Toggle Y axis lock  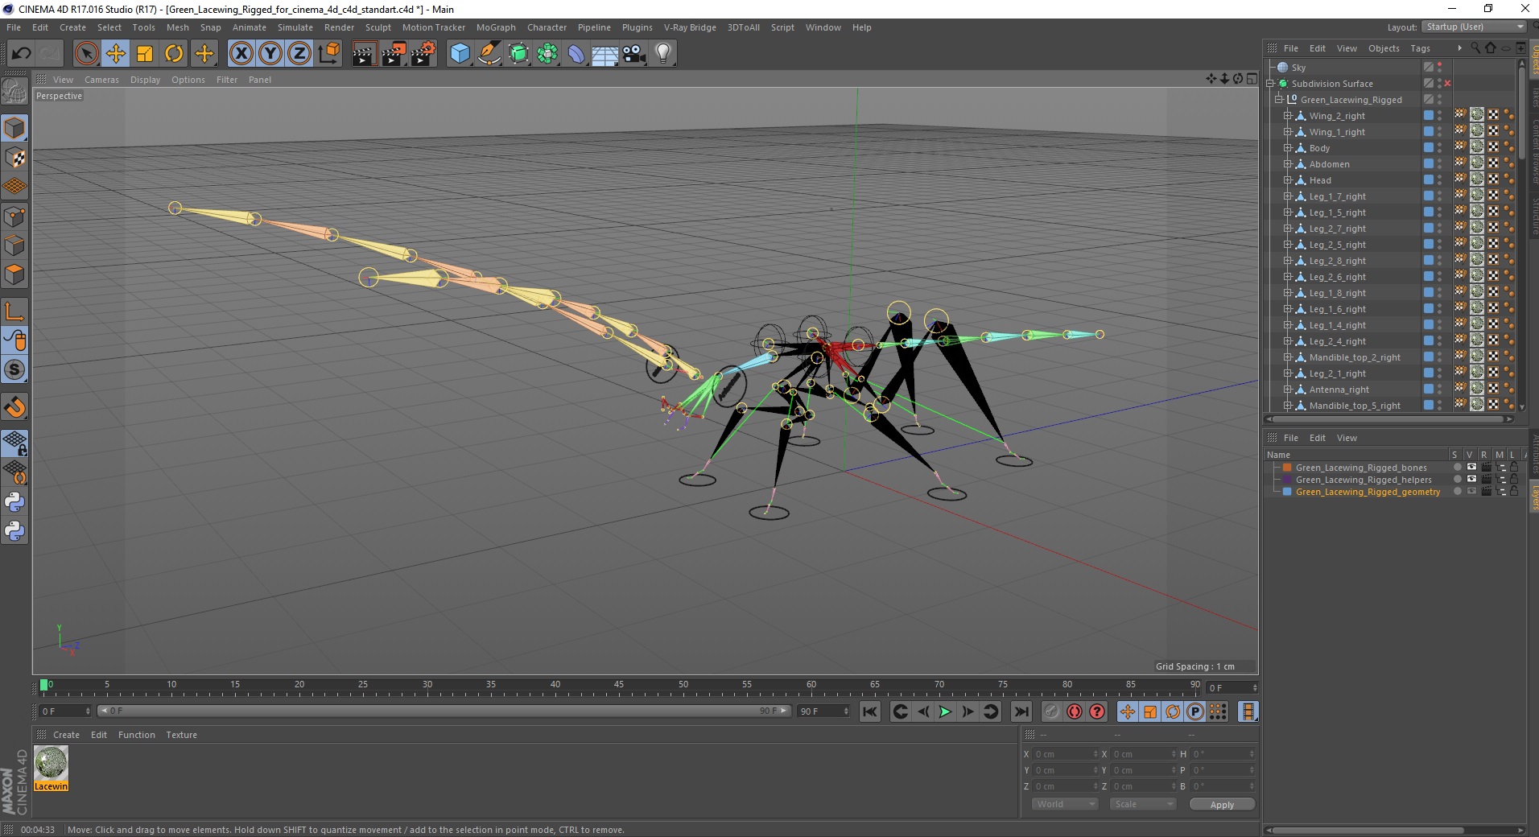(270, 54)
